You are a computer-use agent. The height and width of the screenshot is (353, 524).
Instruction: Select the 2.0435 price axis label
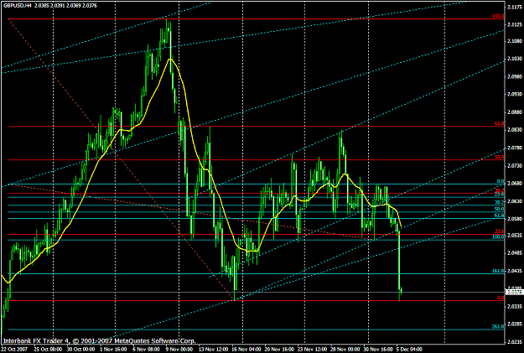(515, 271)
